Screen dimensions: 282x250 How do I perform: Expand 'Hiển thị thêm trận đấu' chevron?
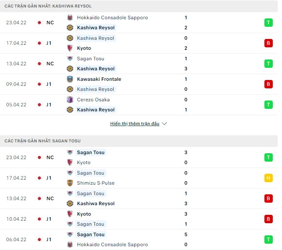coord(164,124)
